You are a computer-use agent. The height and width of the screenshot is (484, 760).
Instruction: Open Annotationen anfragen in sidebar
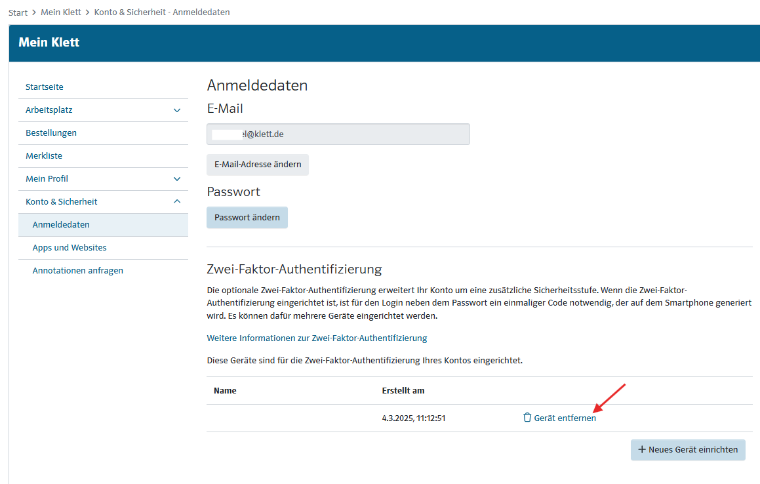(x=77, y=271)
